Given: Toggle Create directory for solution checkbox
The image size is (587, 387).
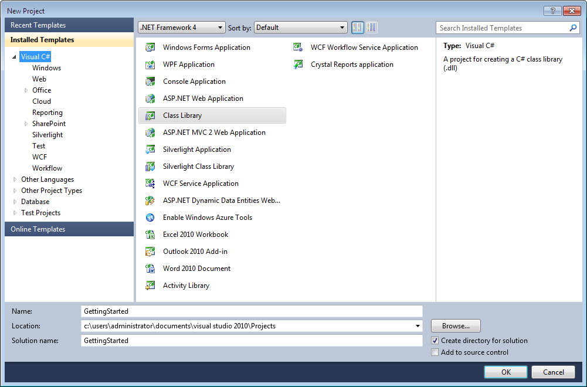Looking at the screenshot, I should 435,341.
